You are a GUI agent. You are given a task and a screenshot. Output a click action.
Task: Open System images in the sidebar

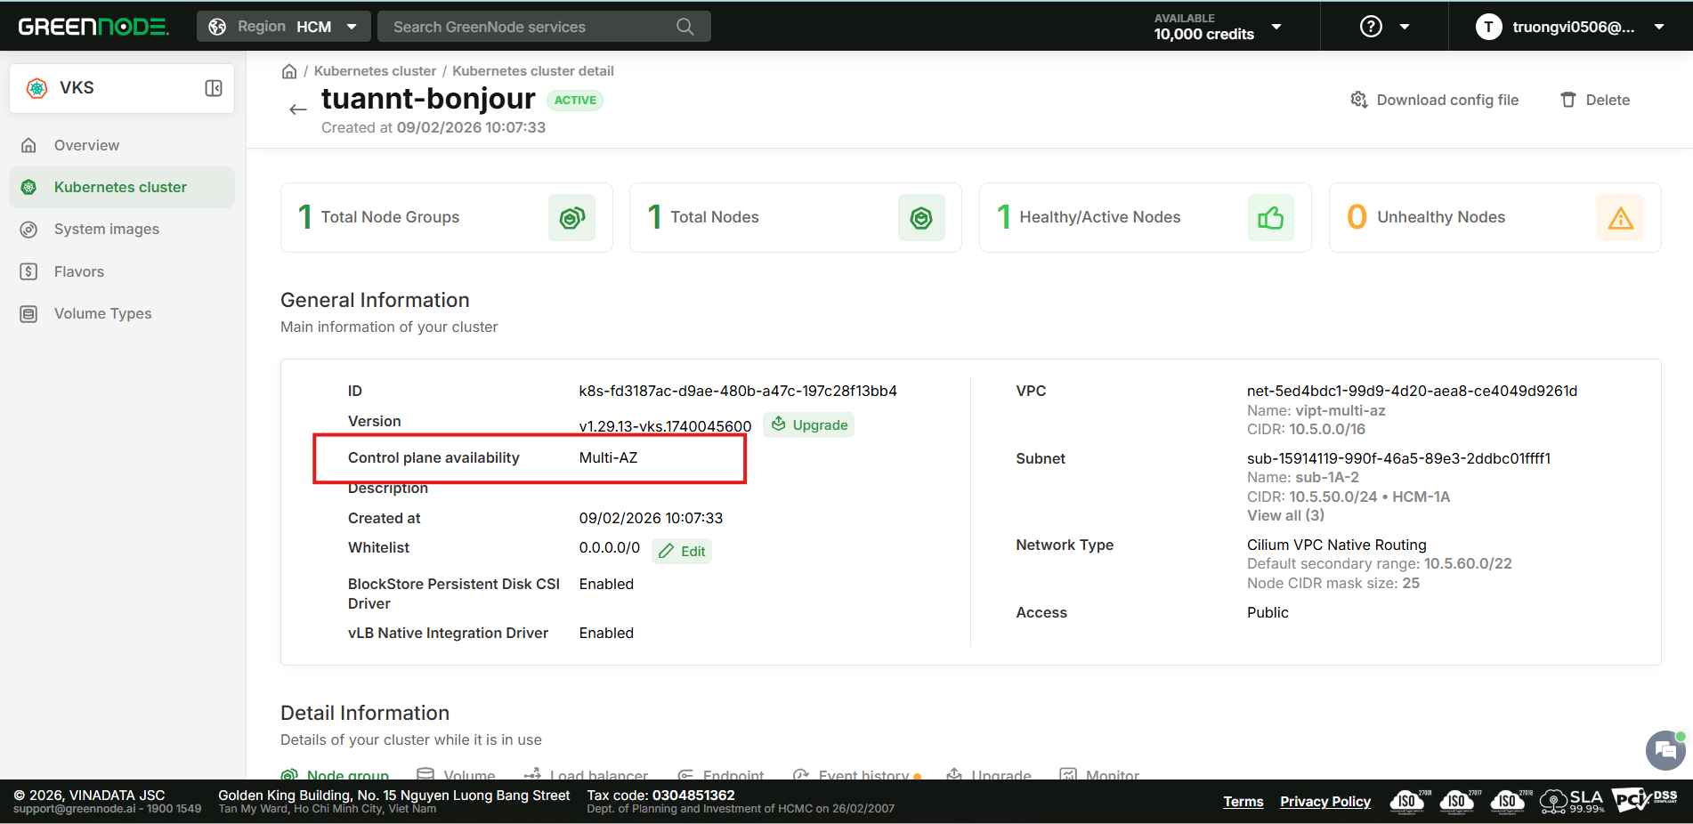point(106,229)
